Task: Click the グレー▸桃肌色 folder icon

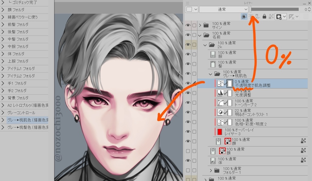Action: [217, 74]
